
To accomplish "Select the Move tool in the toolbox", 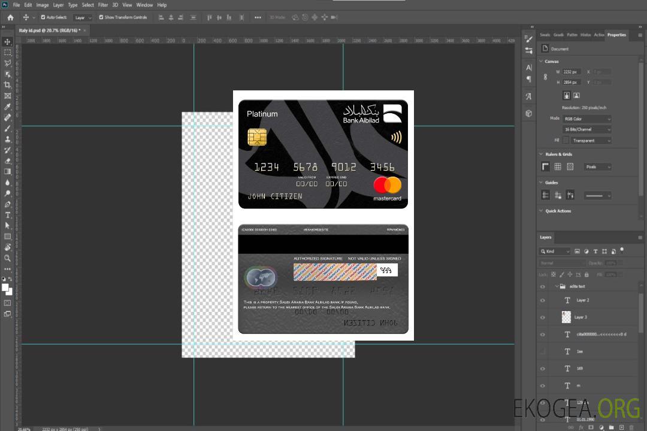I will (7, 42).
